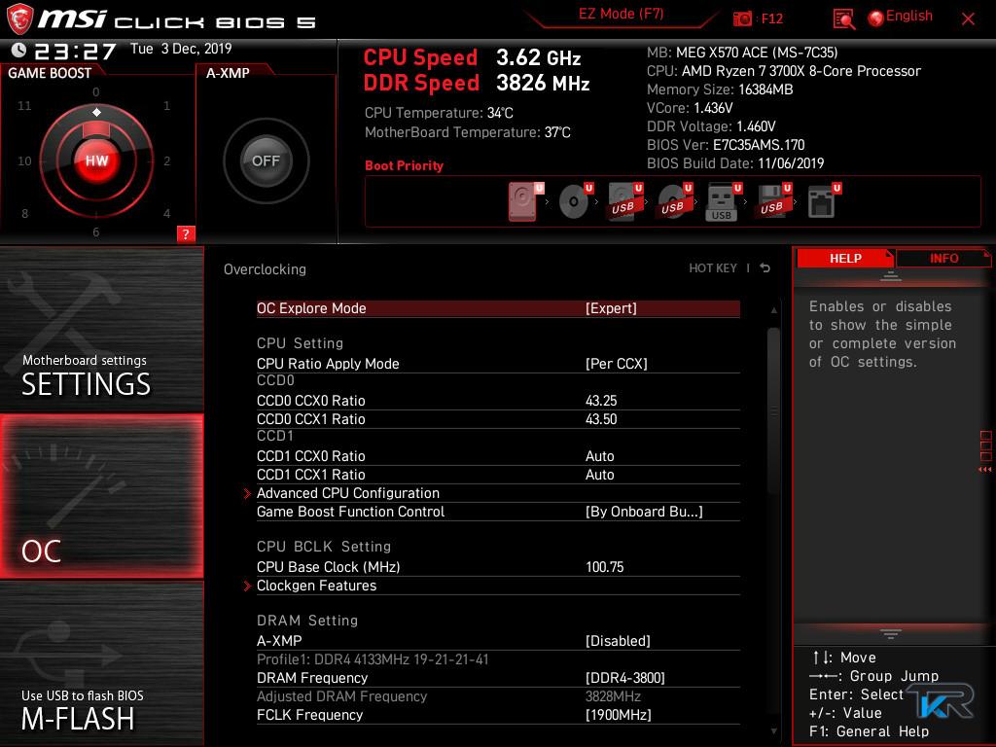Switch to the INFO tab
The height and width of the screenshot is (747, 996).
pyautogui.click(x=943, y=258)
